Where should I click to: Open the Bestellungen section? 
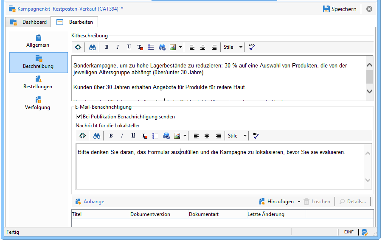click(38, 82)
